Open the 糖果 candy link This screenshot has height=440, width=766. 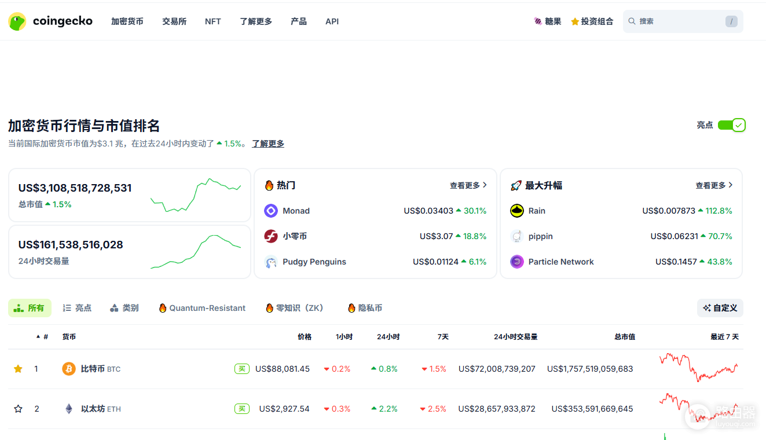547,21
